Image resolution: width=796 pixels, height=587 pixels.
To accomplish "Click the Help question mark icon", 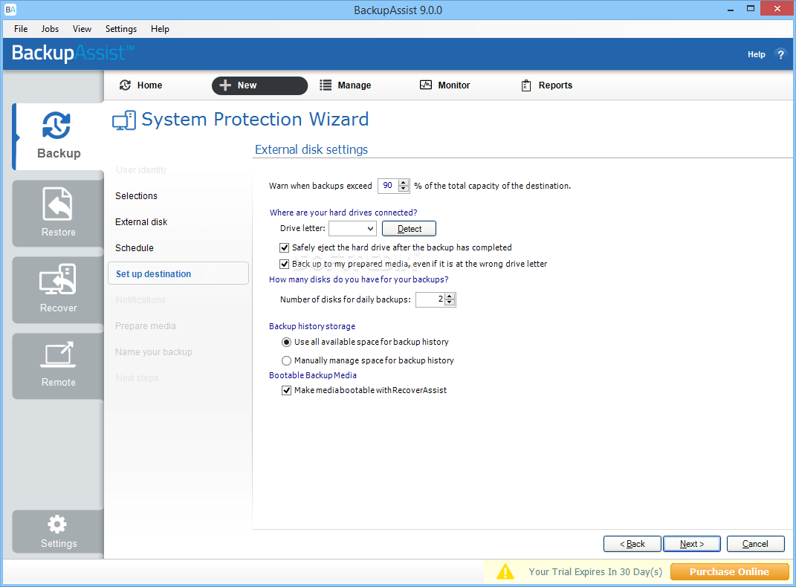I will (780, 54).
